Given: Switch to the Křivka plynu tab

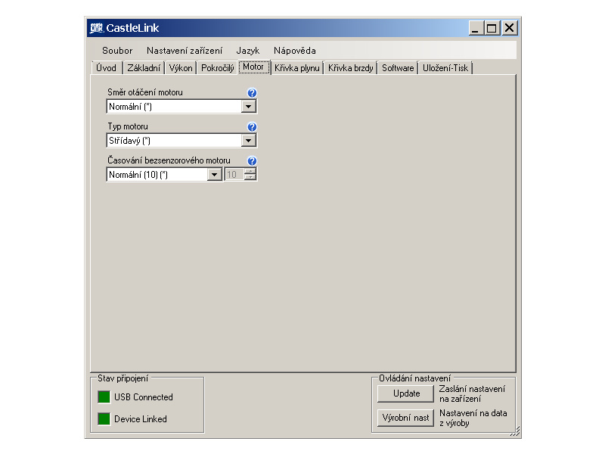Looking at the screenshot, I should (297, 68).
